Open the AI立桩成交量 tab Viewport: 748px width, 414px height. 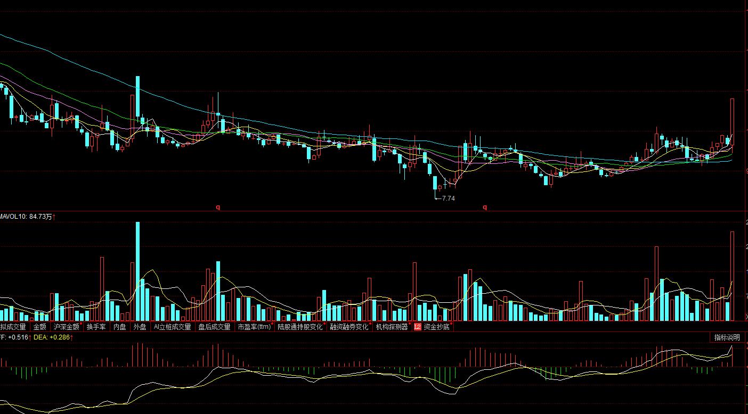172,327
